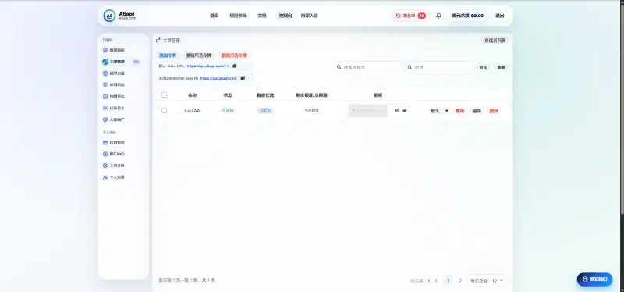This screenshot has height=292, width=624.
Task: Open the 工单支持 sidebar icon
Action: 105,166
